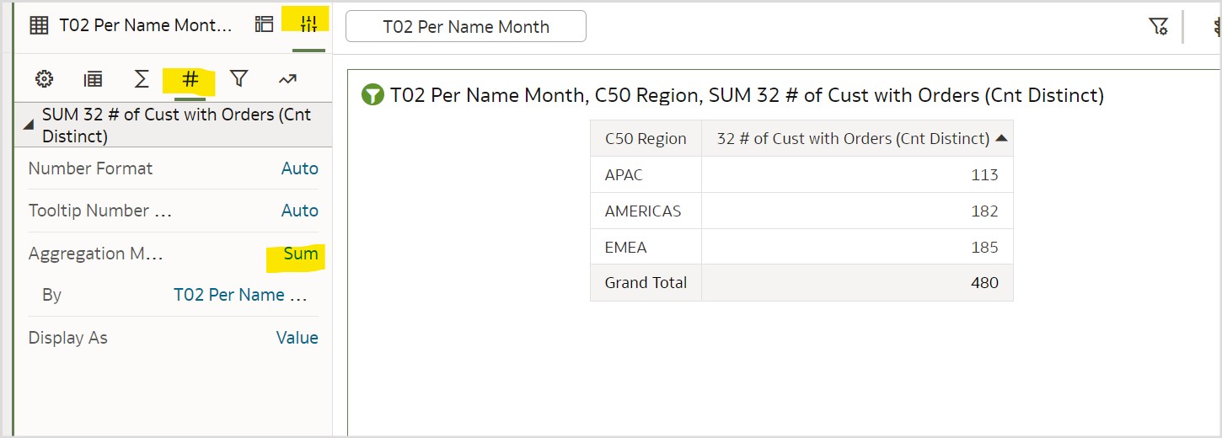
Task: Click the C50 Region column header
Action: click(x=646, y=139)
